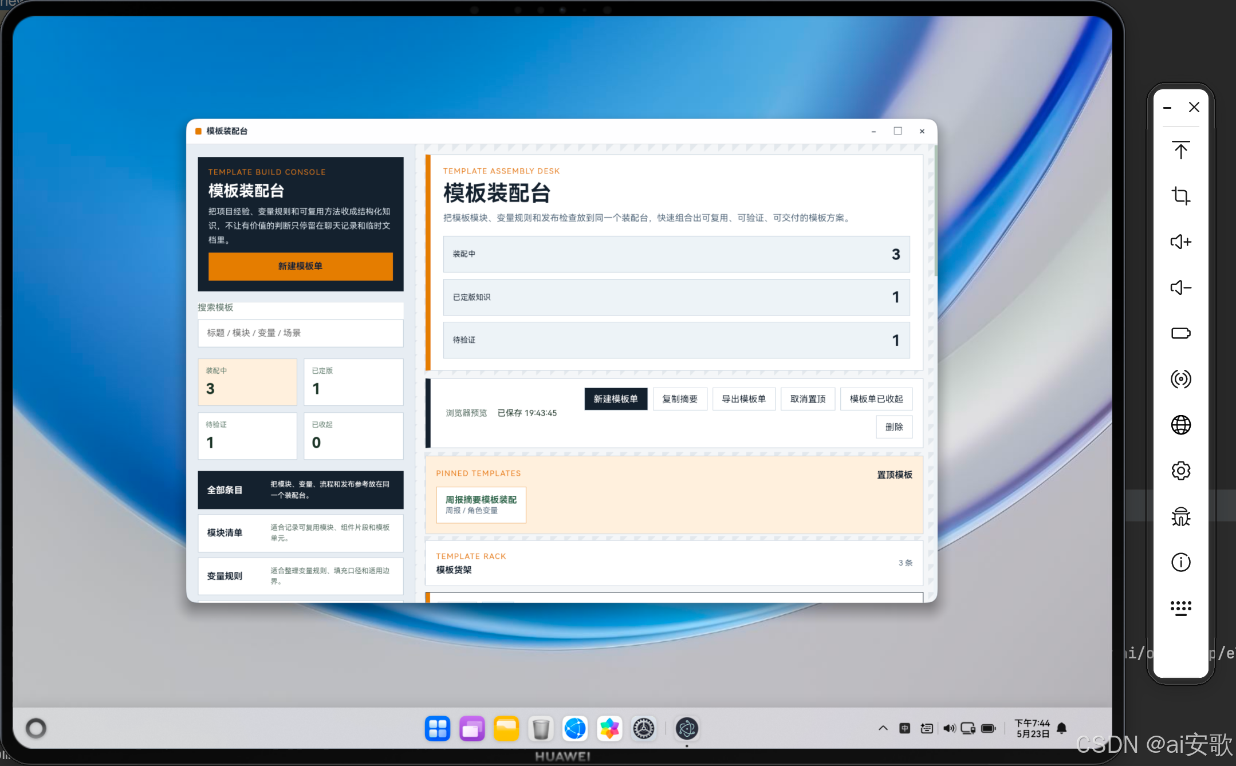Open the pinned 周报摘要模板装配 card
Image resolution: width=1236 pixels, height=766 pixels.
pyautogui.click(x=481, y=505)
